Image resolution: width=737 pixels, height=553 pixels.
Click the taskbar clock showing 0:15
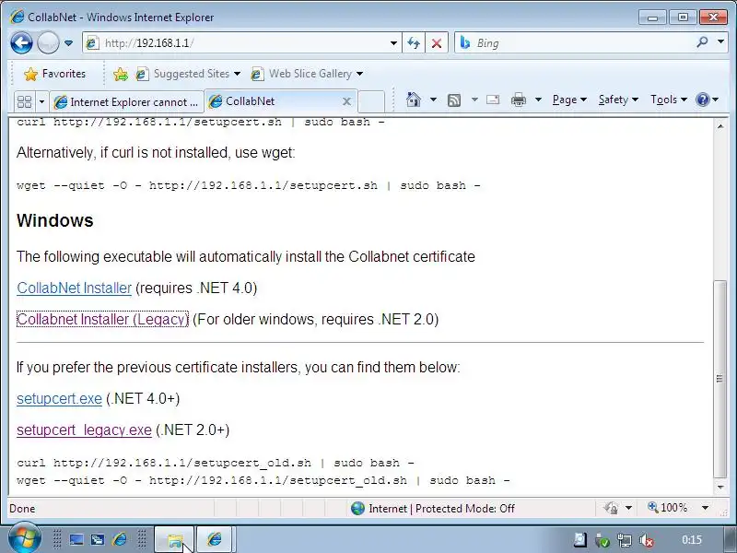click(x=692, y=540)
